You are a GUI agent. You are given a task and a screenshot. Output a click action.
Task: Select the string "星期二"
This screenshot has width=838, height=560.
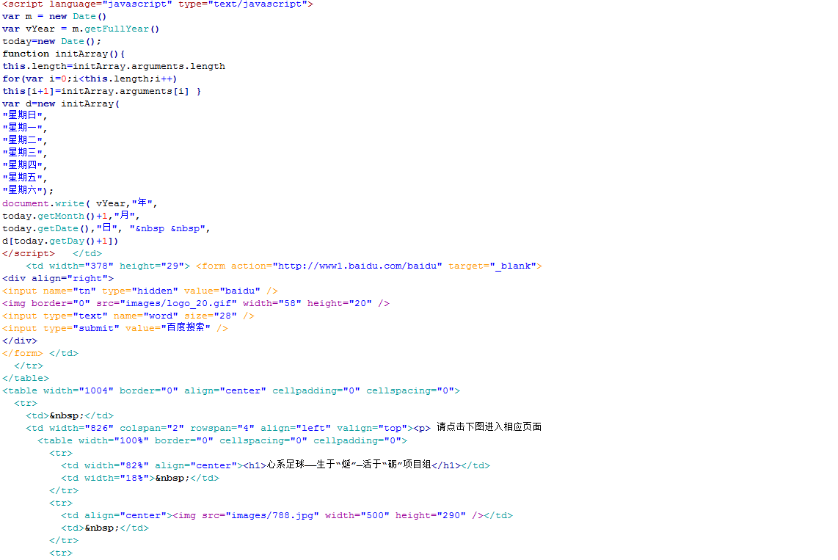click(x=23, y=140)
